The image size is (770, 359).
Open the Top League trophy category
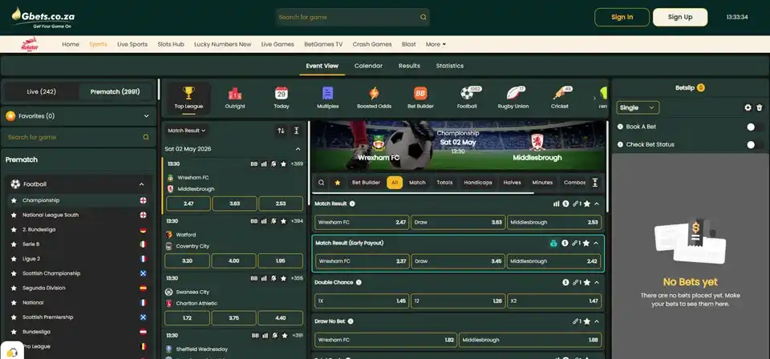click(188, 98)
